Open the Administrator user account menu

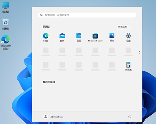tap(53, 117)
